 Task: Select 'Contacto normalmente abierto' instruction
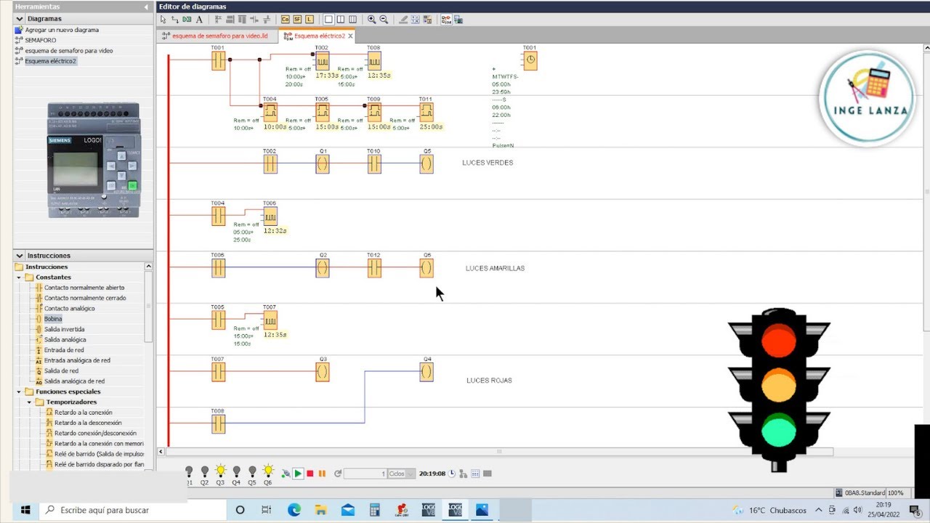coord(84,288)
